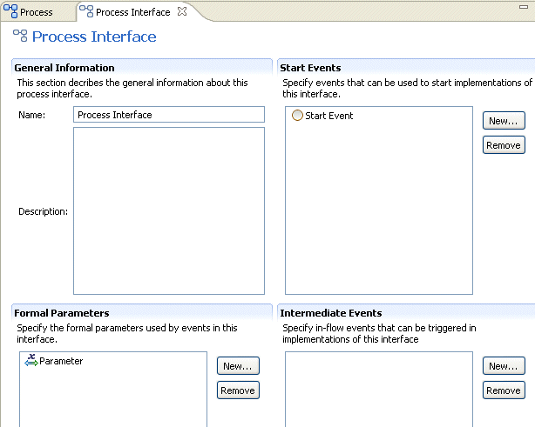This screenshot has width=535, height=427.
Task: Switch to the Process tab
Action: point(37,12)
